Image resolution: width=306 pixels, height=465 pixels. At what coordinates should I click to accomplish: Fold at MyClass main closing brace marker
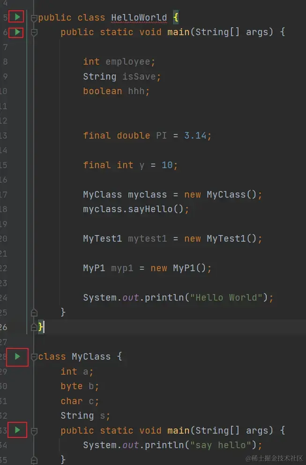click(x=34, y=460)
